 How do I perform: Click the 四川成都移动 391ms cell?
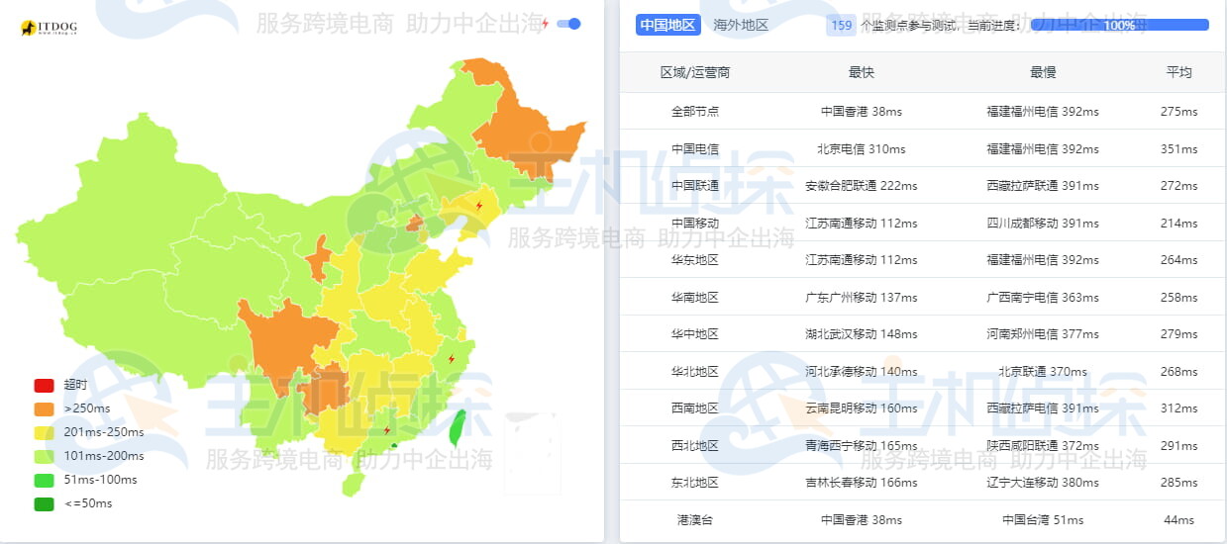click(1043, 224)
